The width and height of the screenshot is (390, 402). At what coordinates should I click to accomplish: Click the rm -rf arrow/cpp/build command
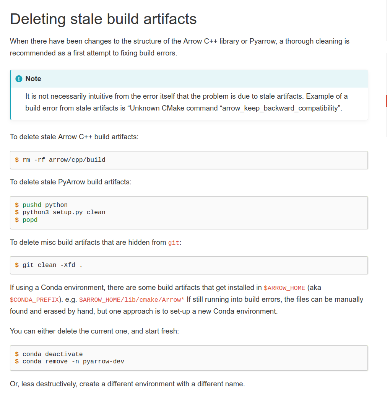tap(64, 160)
